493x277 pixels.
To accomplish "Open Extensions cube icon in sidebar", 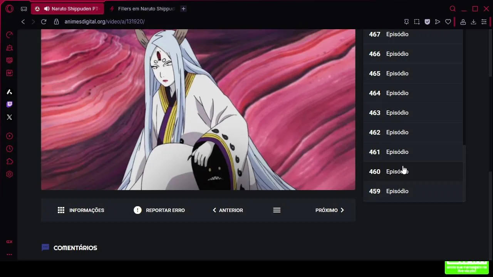I will click(x=10, y=162).
